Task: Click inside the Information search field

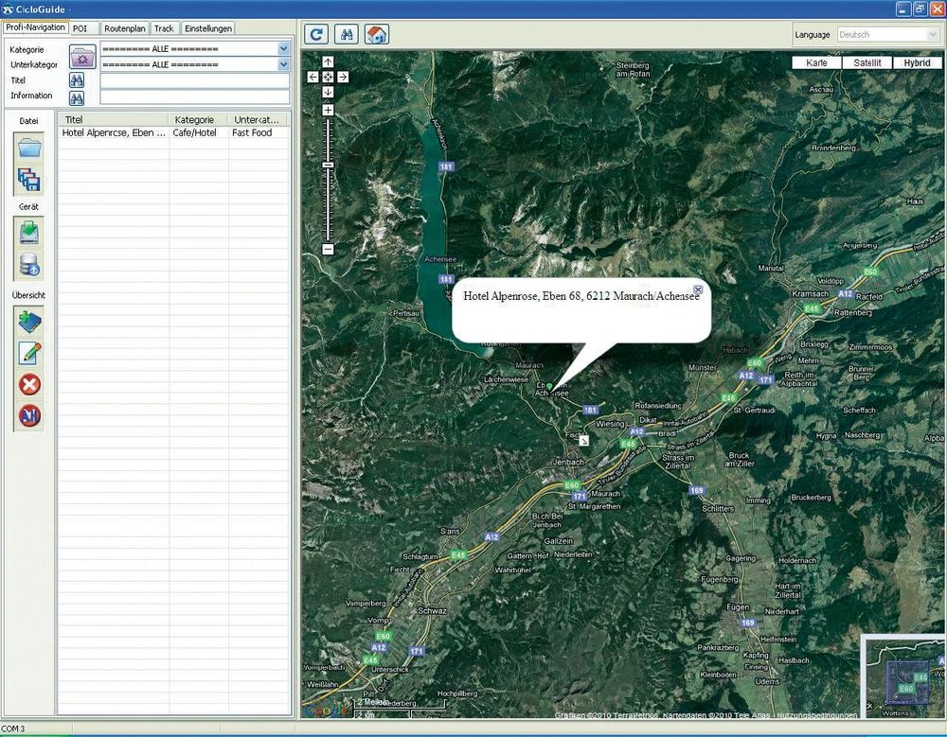Action: (194, 97)
